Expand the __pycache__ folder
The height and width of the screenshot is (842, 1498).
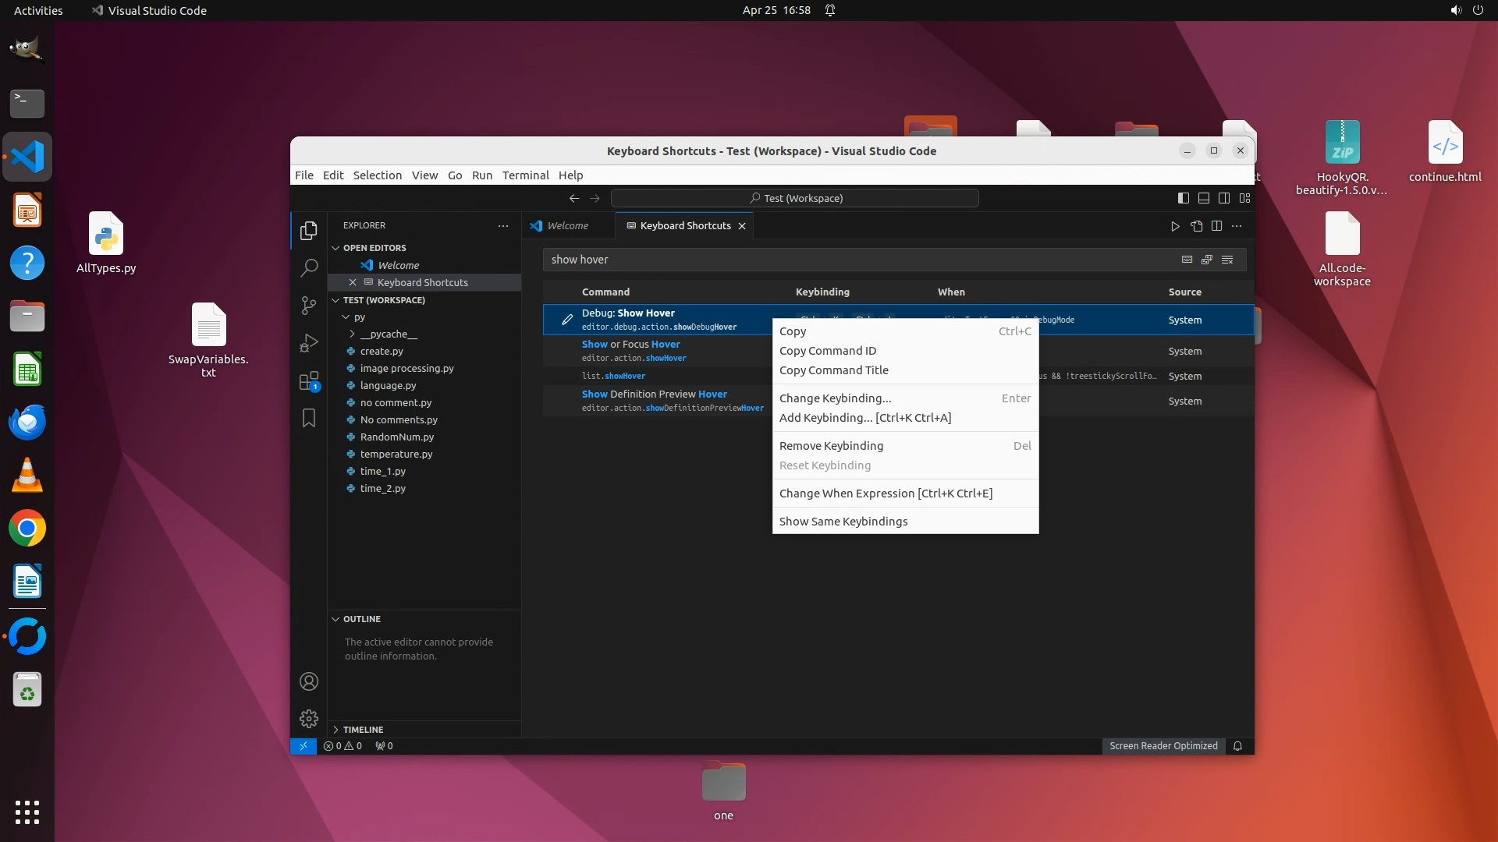[x=389, y=334]
